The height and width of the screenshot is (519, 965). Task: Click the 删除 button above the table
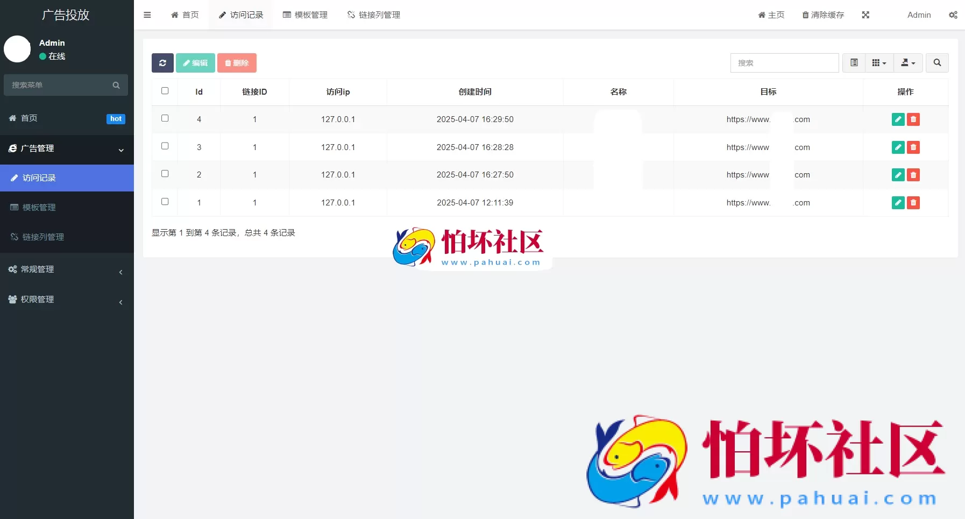click(x=237, y=63)
